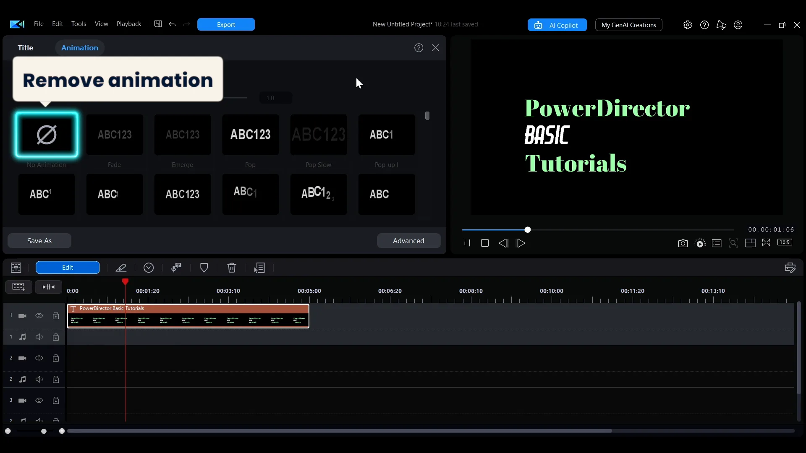Click the timeline zoom slider
The width and height of the screenshot is (806, 453).
[x=35, y=431]
